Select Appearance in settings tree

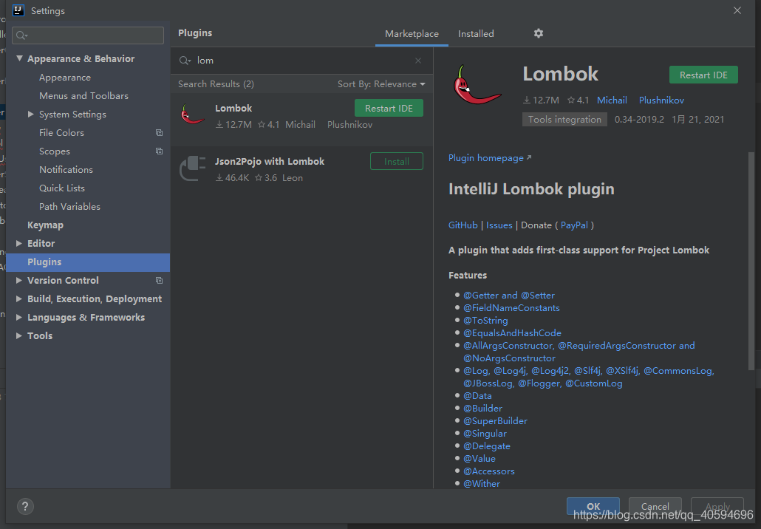click(x=65, y=77)
